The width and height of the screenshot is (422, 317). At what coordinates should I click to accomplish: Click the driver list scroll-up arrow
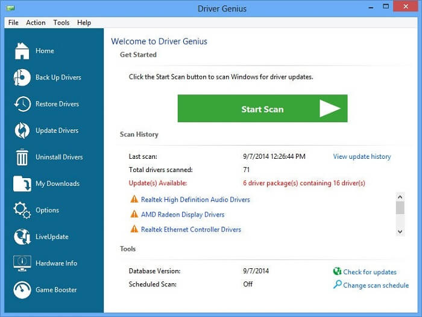tap(400, 197)
